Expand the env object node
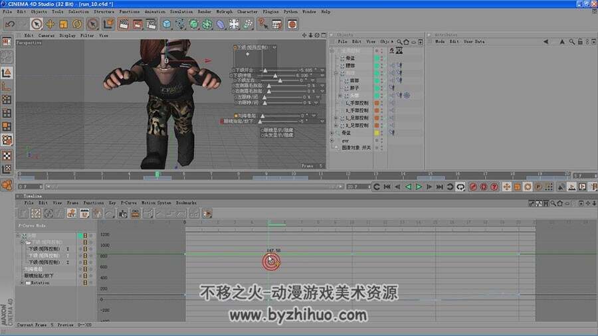This screenshot has width=598, height=336. click(332, 141)
